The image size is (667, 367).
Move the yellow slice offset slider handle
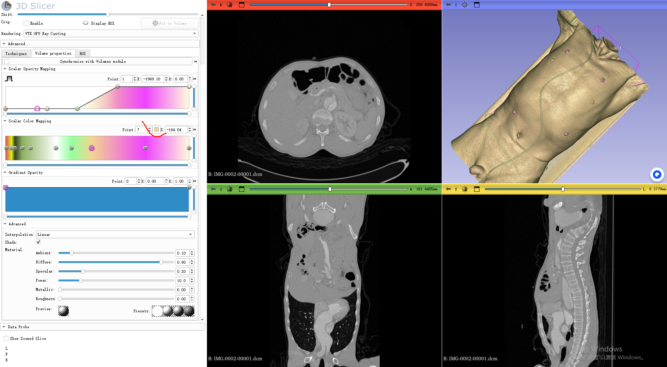pyautogui.click(x=563, y=189)
